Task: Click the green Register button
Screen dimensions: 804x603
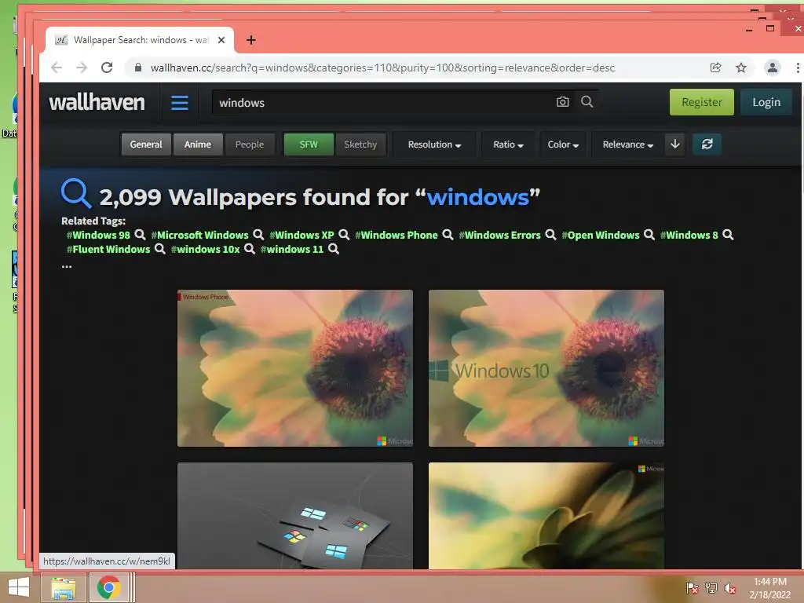Action: (701, 102)
